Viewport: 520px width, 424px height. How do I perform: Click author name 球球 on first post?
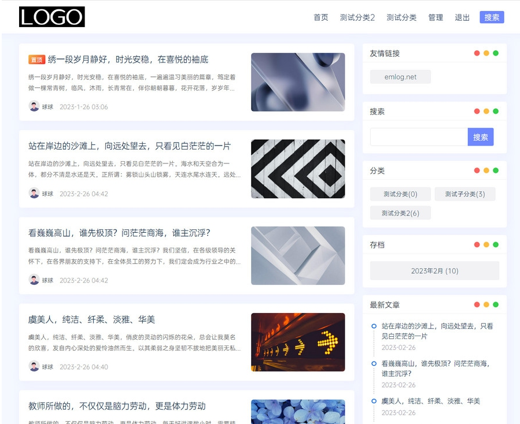[47, 107]
